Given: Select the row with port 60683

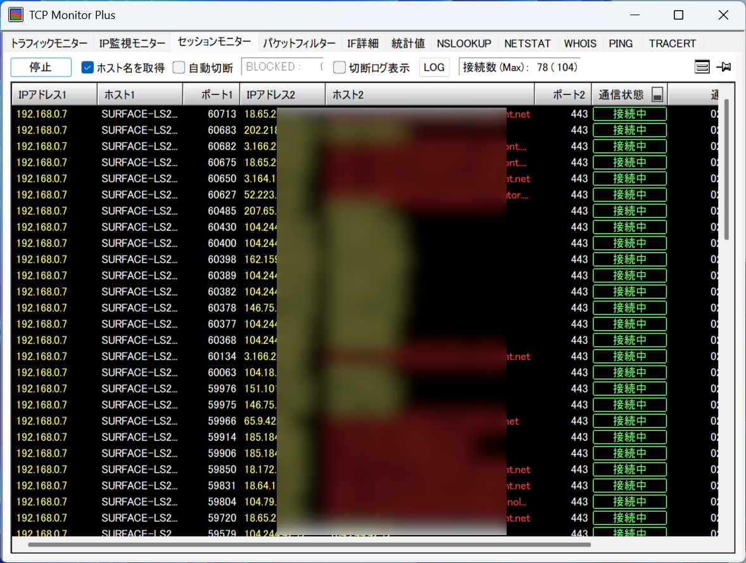Looking at the screenshot, I should pos(365,130).
